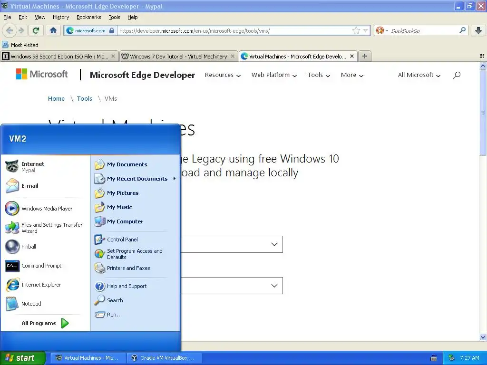
Task: Click the system tray clock
Action: click(x=469, y=358)
